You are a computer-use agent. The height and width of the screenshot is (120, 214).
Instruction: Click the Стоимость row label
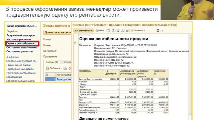[84, 105]
